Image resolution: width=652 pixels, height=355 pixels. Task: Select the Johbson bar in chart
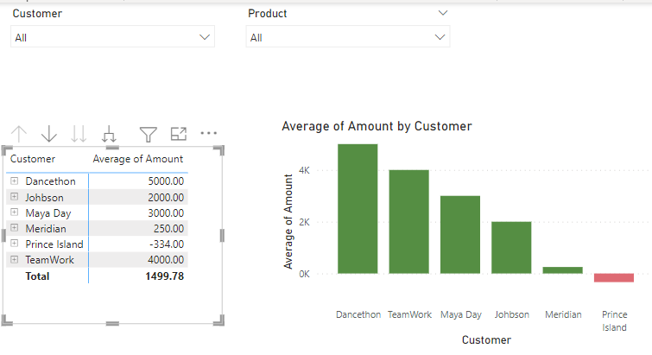pos(511,247)
